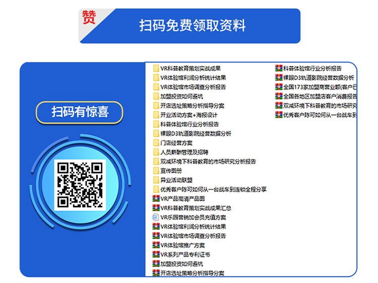This screenshot has height=283, width=378.
Task: Click the 宣传图册 folder icon
Action: [156, 171]
